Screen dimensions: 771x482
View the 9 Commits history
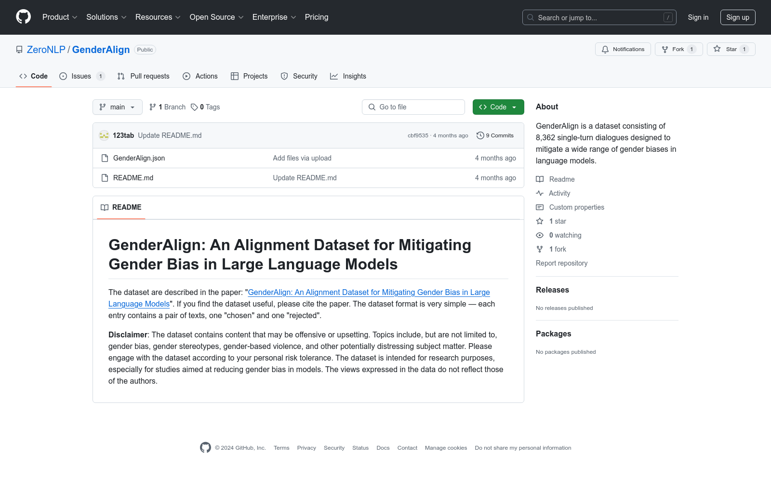click(x=495, y=135)
